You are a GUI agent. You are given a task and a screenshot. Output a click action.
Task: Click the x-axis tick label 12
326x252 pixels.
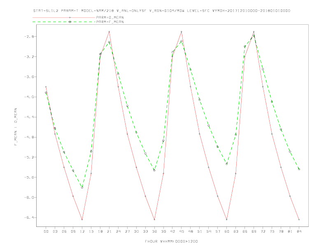82,231
